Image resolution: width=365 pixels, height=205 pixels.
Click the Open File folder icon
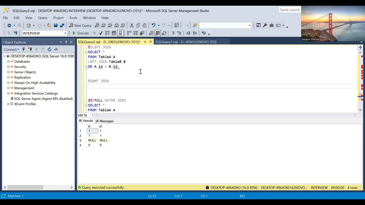49,25
